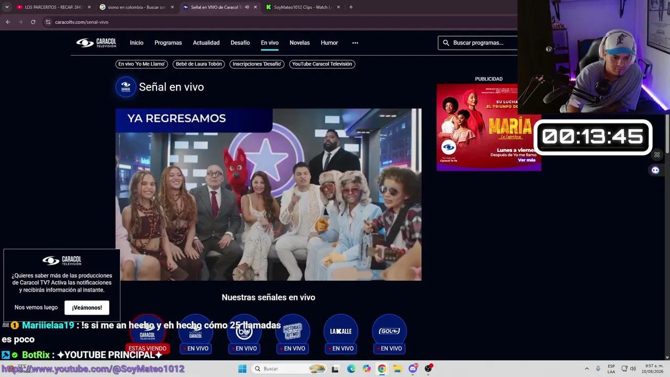Screen dimensions: 670x377
Task: Click EN VIVO badge under Historias con Ritmo
Action: (293, 349)
